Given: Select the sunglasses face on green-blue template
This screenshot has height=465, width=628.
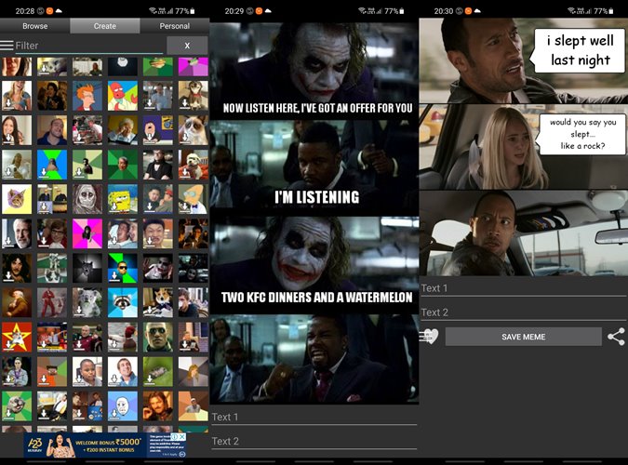Looking at the screenshot, I should point(123,268).
